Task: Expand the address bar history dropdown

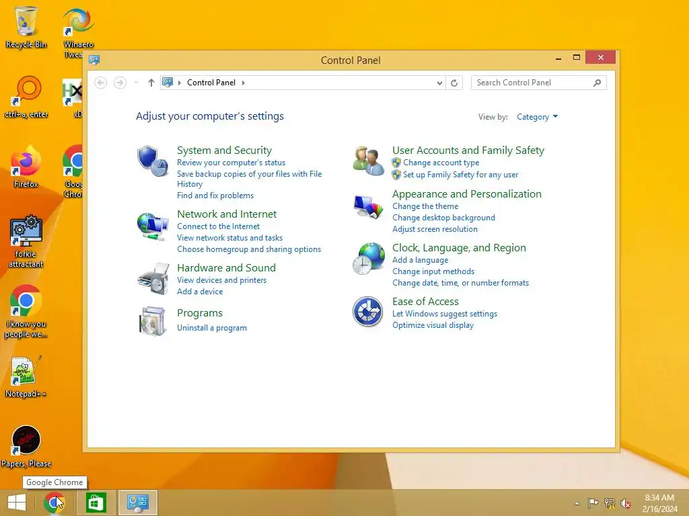Action: point(439,83)
